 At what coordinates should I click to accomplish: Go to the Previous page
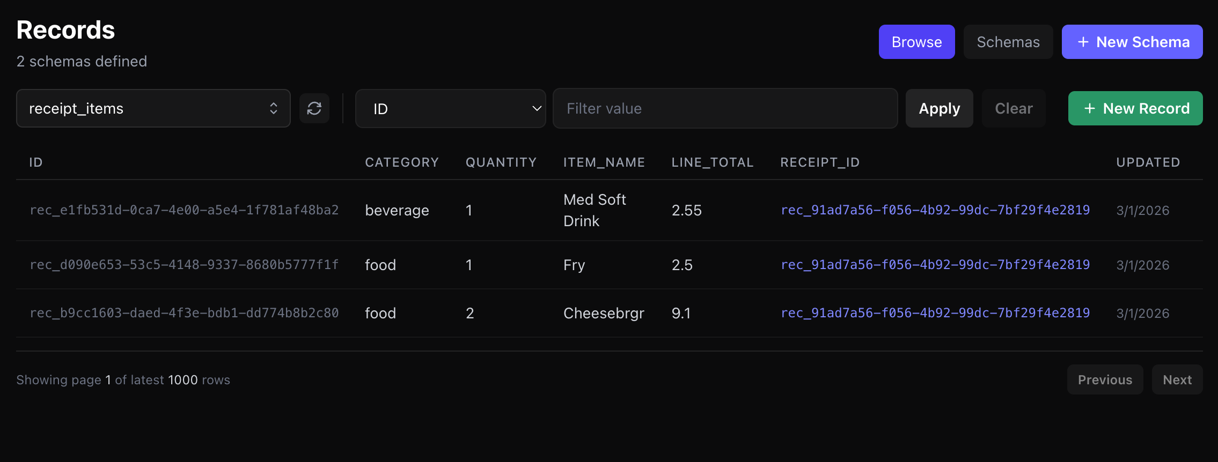1105,379
